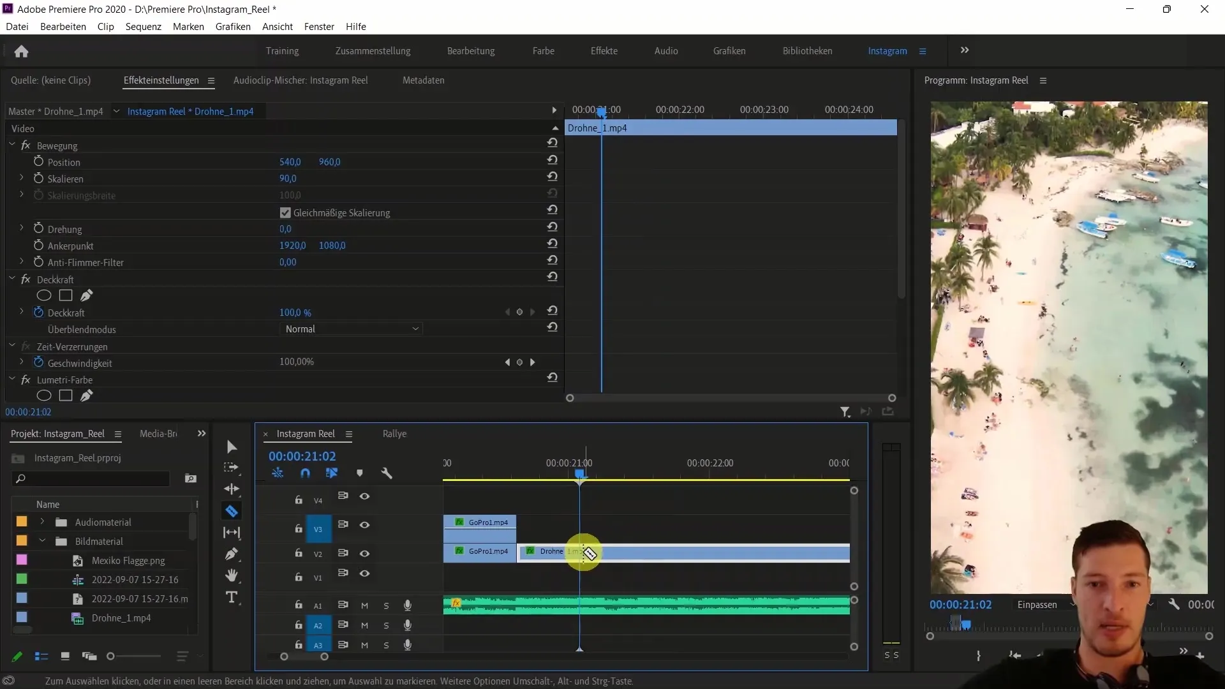
Task: Create rectangle mask under Deckkraft
Action: coord(65,295)
